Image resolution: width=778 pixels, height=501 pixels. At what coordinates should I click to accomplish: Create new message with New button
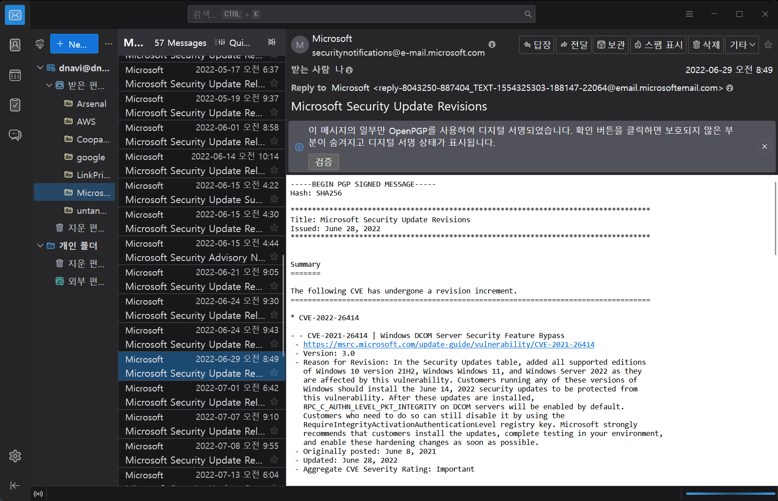pyautogui.click(x=74, y=44)
